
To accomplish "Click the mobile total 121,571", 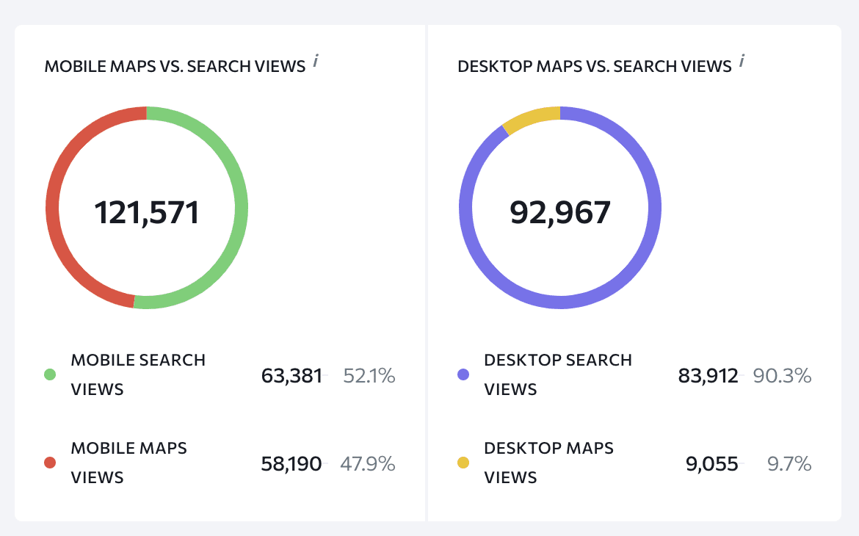I will (147, 213).
